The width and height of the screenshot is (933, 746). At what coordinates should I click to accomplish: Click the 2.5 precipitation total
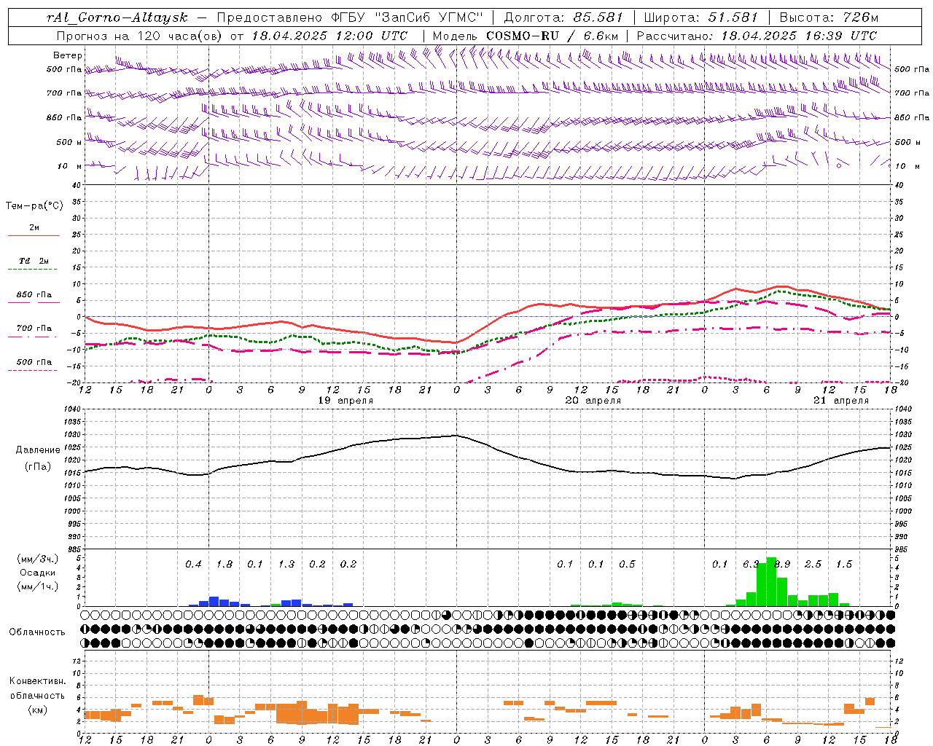[x=813, y=564]
